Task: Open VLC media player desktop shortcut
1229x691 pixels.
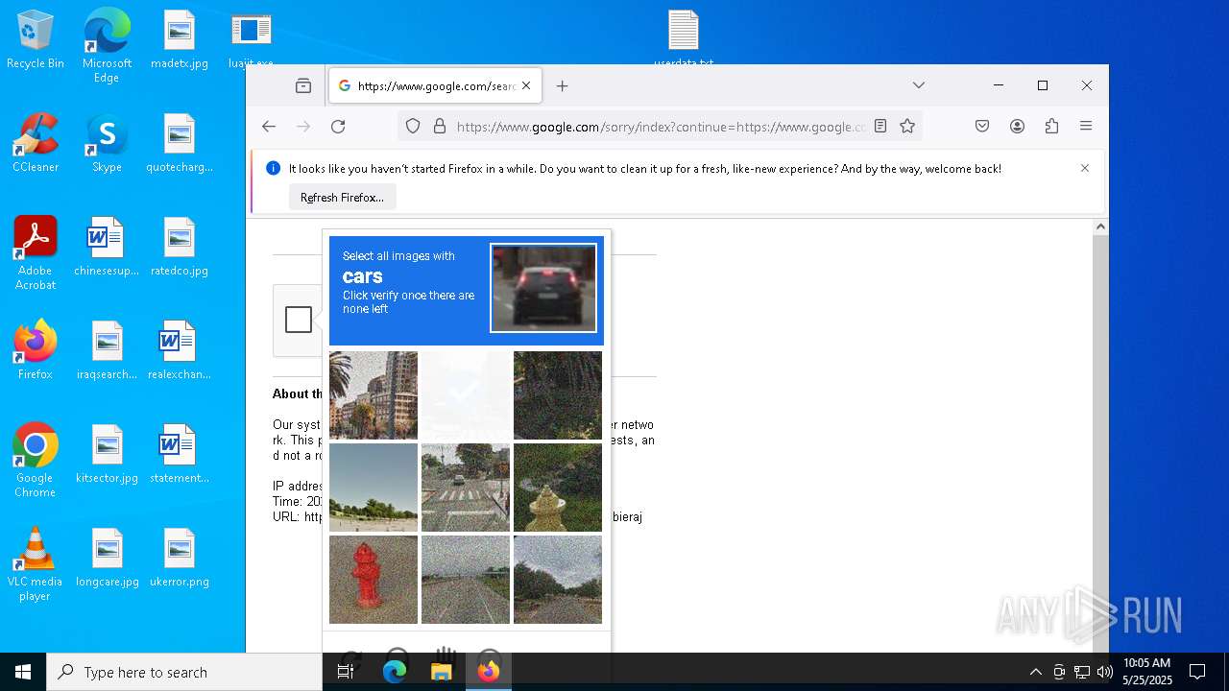Action: 36,564
